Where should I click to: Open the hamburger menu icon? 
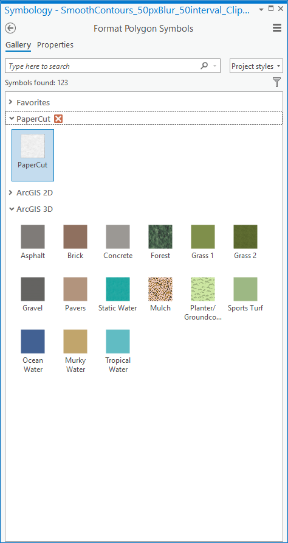tap(277, 28)
